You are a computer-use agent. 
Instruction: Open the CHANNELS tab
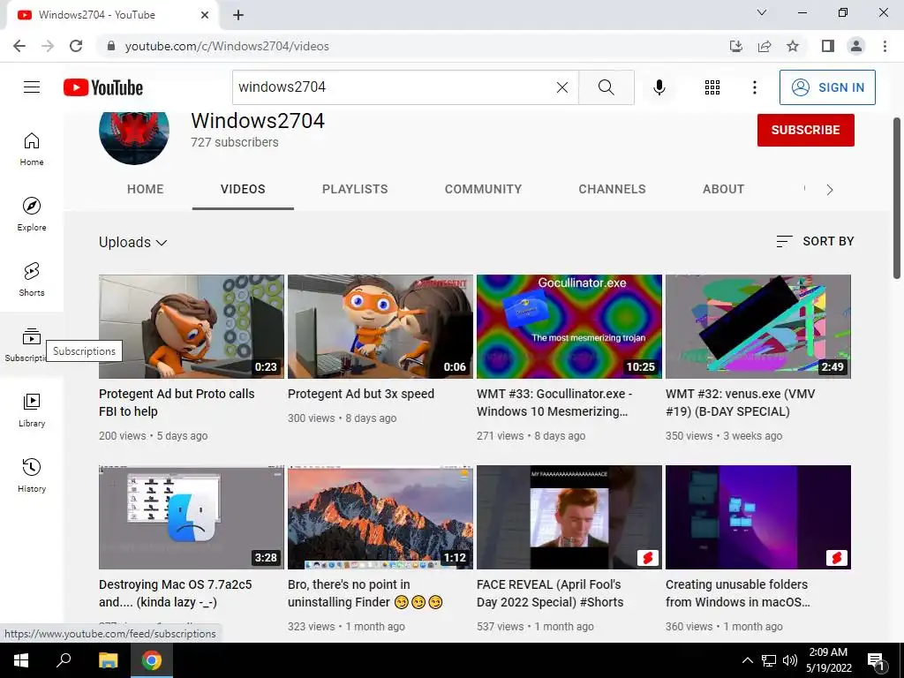pos(613,189)
